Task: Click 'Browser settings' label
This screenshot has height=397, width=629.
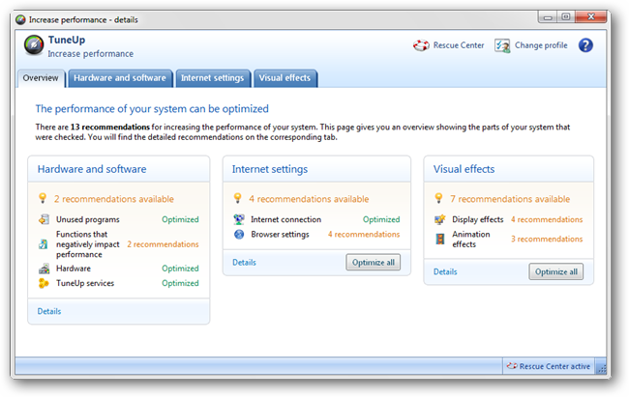Action: coord(280,235)
